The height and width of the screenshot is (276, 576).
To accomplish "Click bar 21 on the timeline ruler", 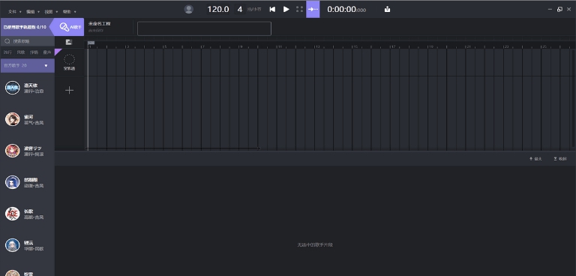I will [x=467, y=46].
